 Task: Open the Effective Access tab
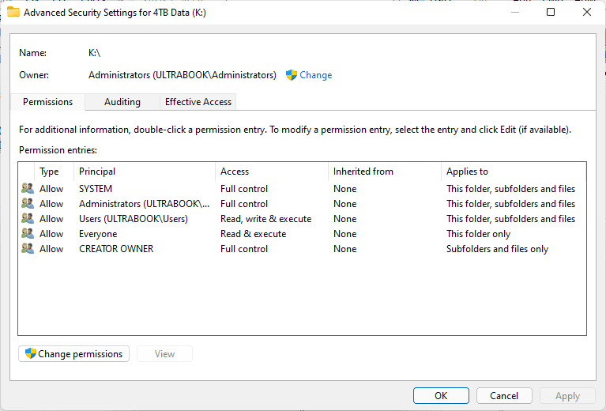[x=198, y=102]
